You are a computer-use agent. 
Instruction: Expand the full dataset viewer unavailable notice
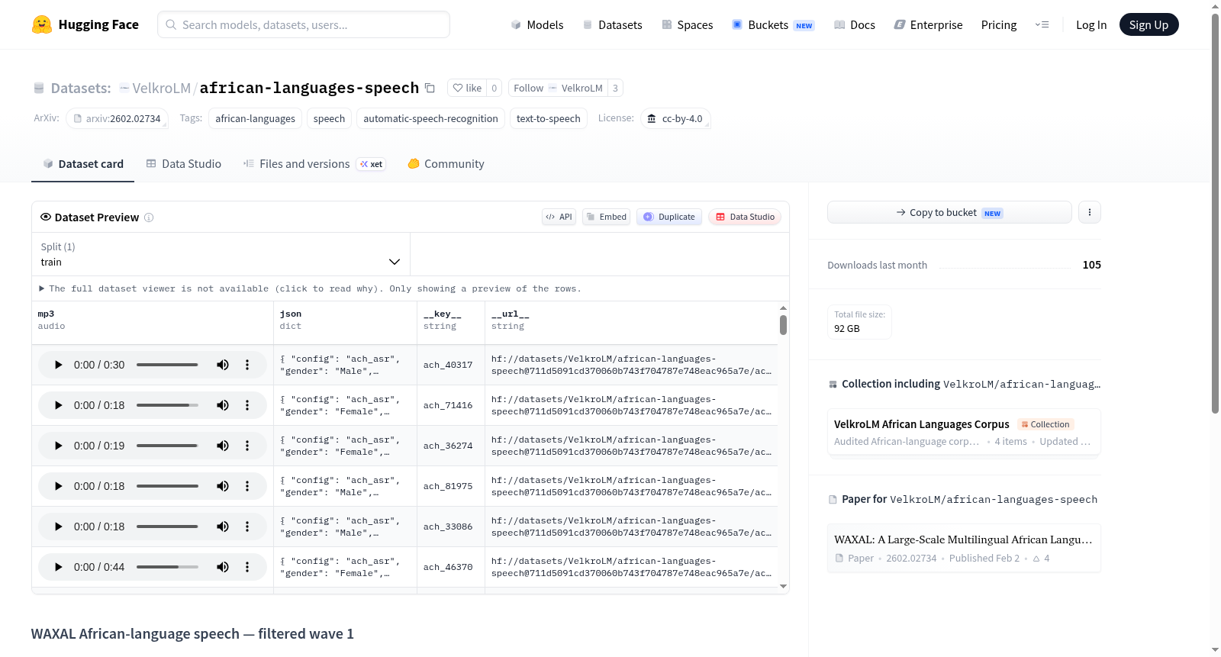(310, 288)
